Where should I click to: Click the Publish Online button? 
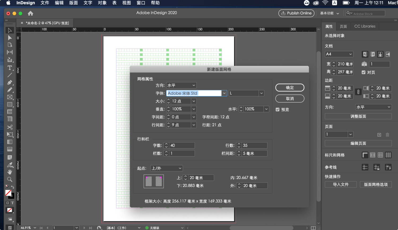pyautogui.click(x=296, y=13)
